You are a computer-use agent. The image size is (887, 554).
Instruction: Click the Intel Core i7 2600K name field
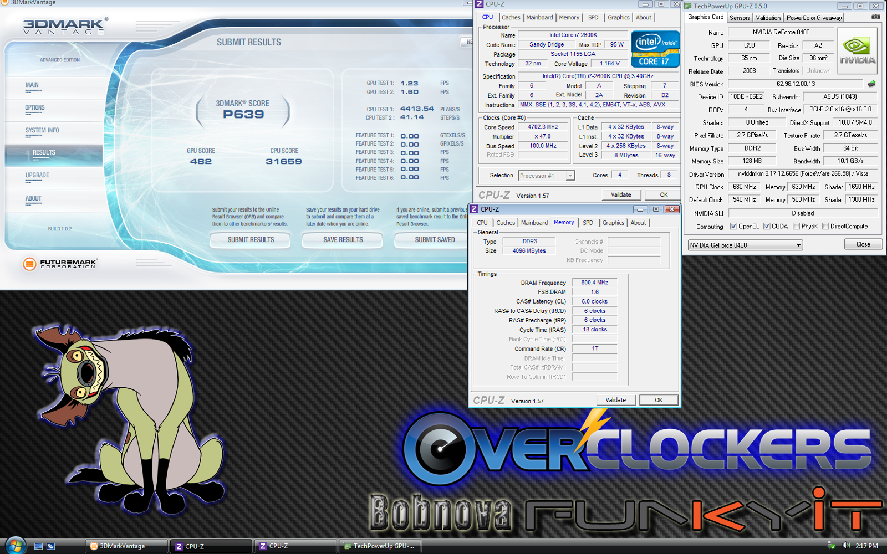click(x=573, y=35)
